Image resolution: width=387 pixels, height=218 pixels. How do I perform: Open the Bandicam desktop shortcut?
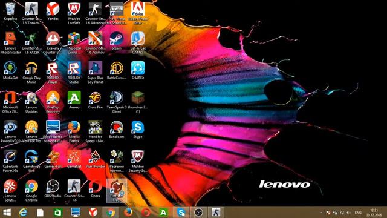tap(117, 130)
